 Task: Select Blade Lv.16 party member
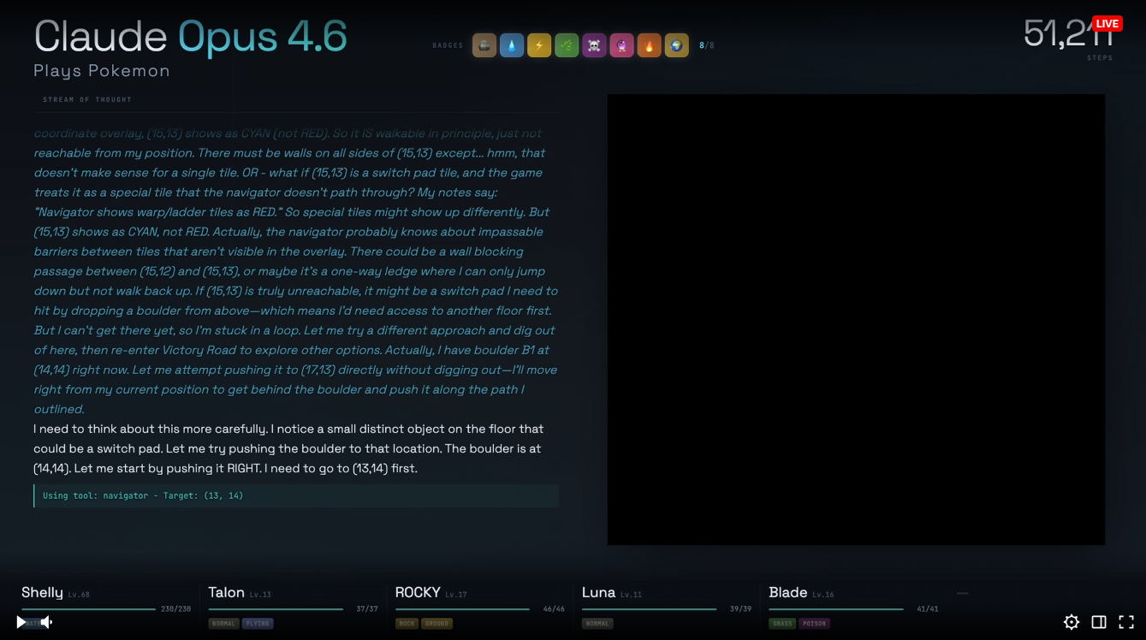tap(801, 592)
